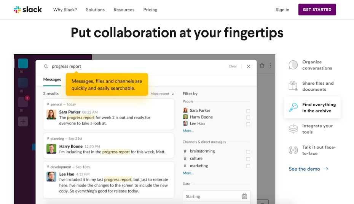Open the Why Slack? menu
354x204 pixels.
[65, 10]
